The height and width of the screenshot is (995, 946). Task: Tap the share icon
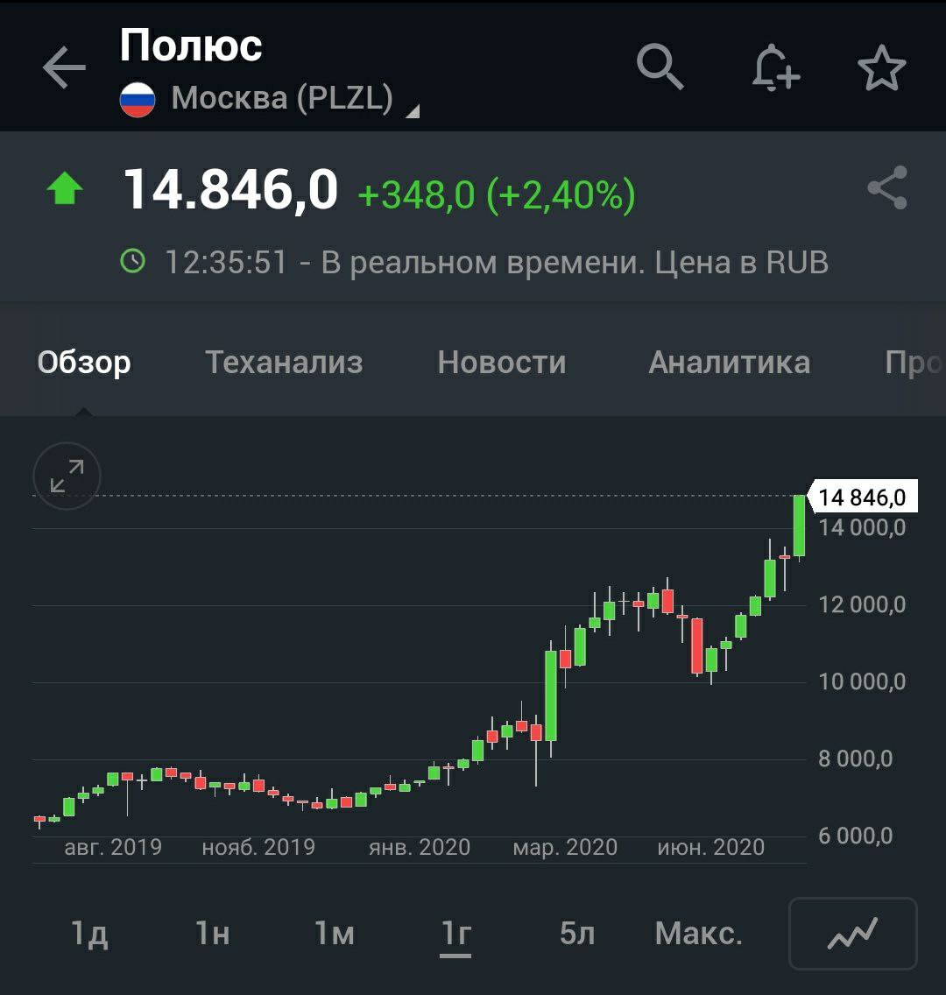[x=886, y=188]
